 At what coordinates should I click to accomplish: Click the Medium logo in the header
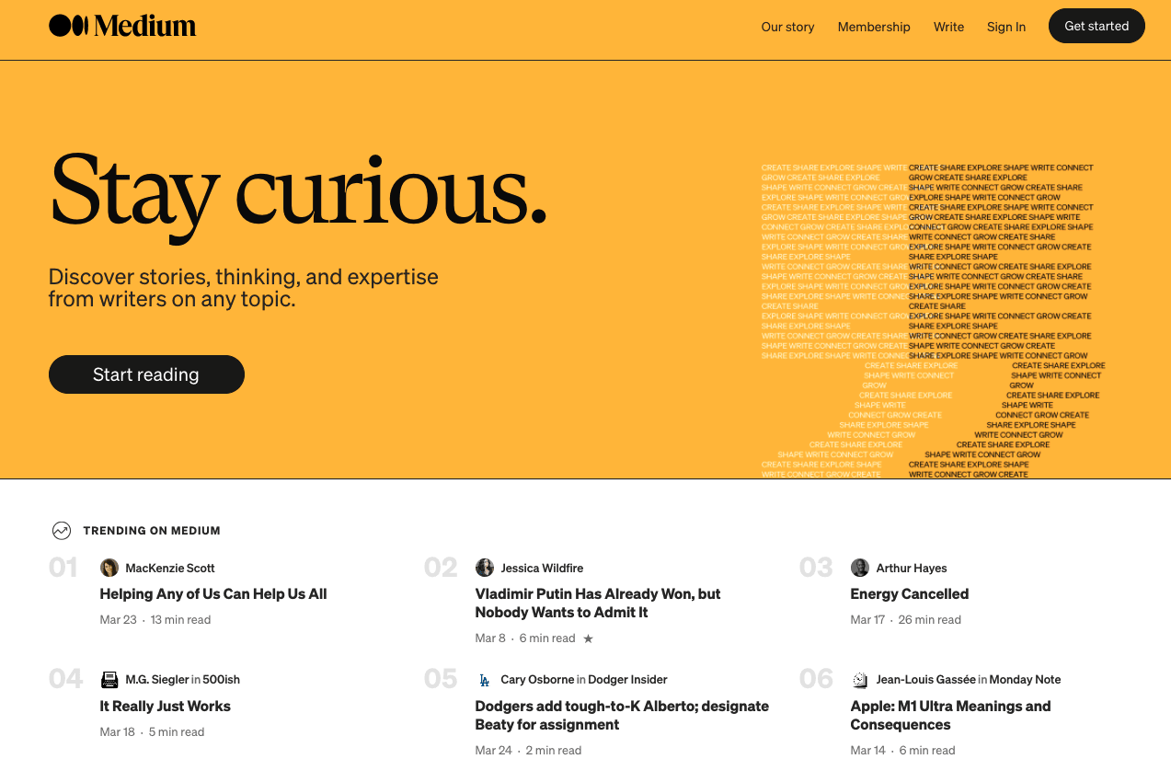tap(122, 26)
